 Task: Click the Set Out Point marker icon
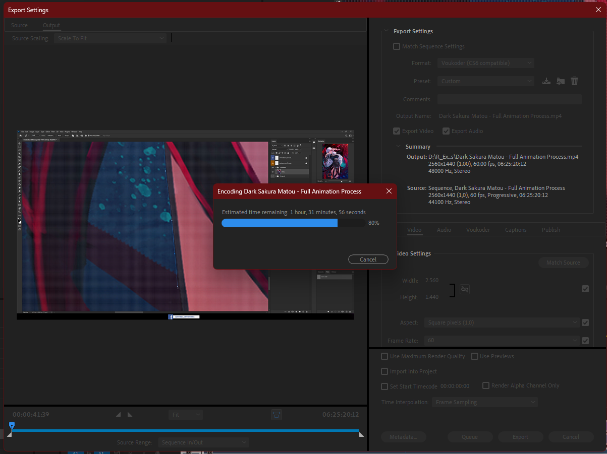pyautogui.click(x=130, y=415)
